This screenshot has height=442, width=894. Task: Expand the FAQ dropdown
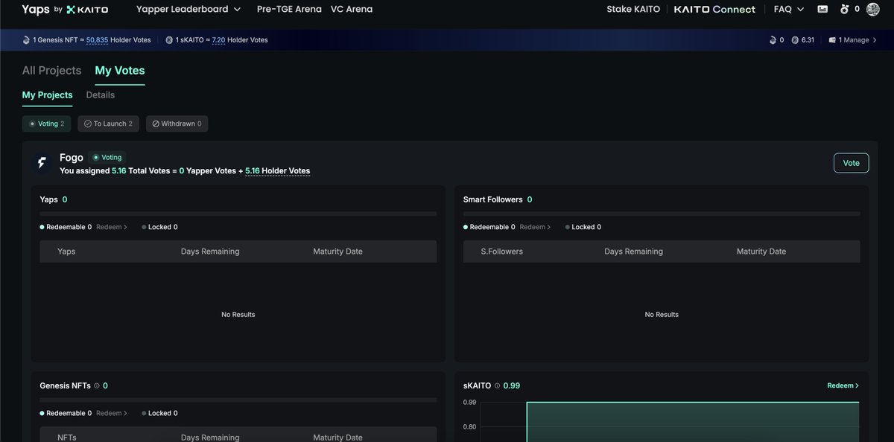pyautogui.click(x=789, y=10)
